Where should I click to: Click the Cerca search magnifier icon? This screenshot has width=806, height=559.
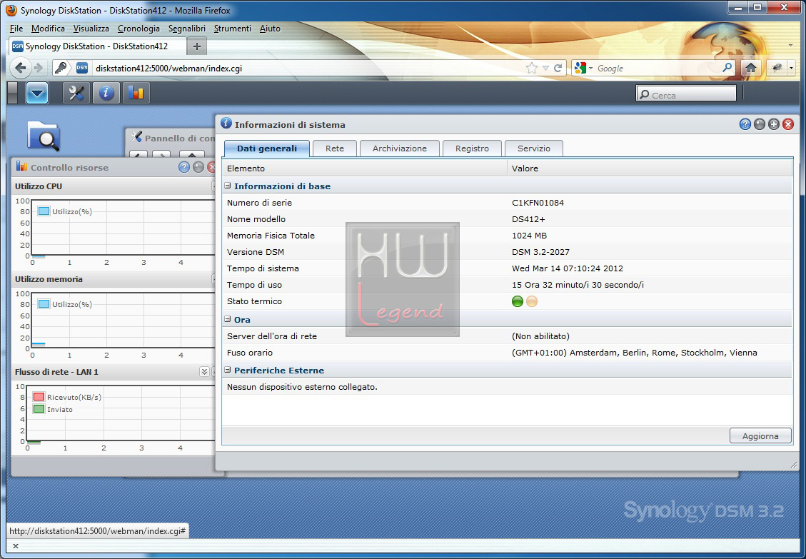pyautogui.click(x=644, y=95)
